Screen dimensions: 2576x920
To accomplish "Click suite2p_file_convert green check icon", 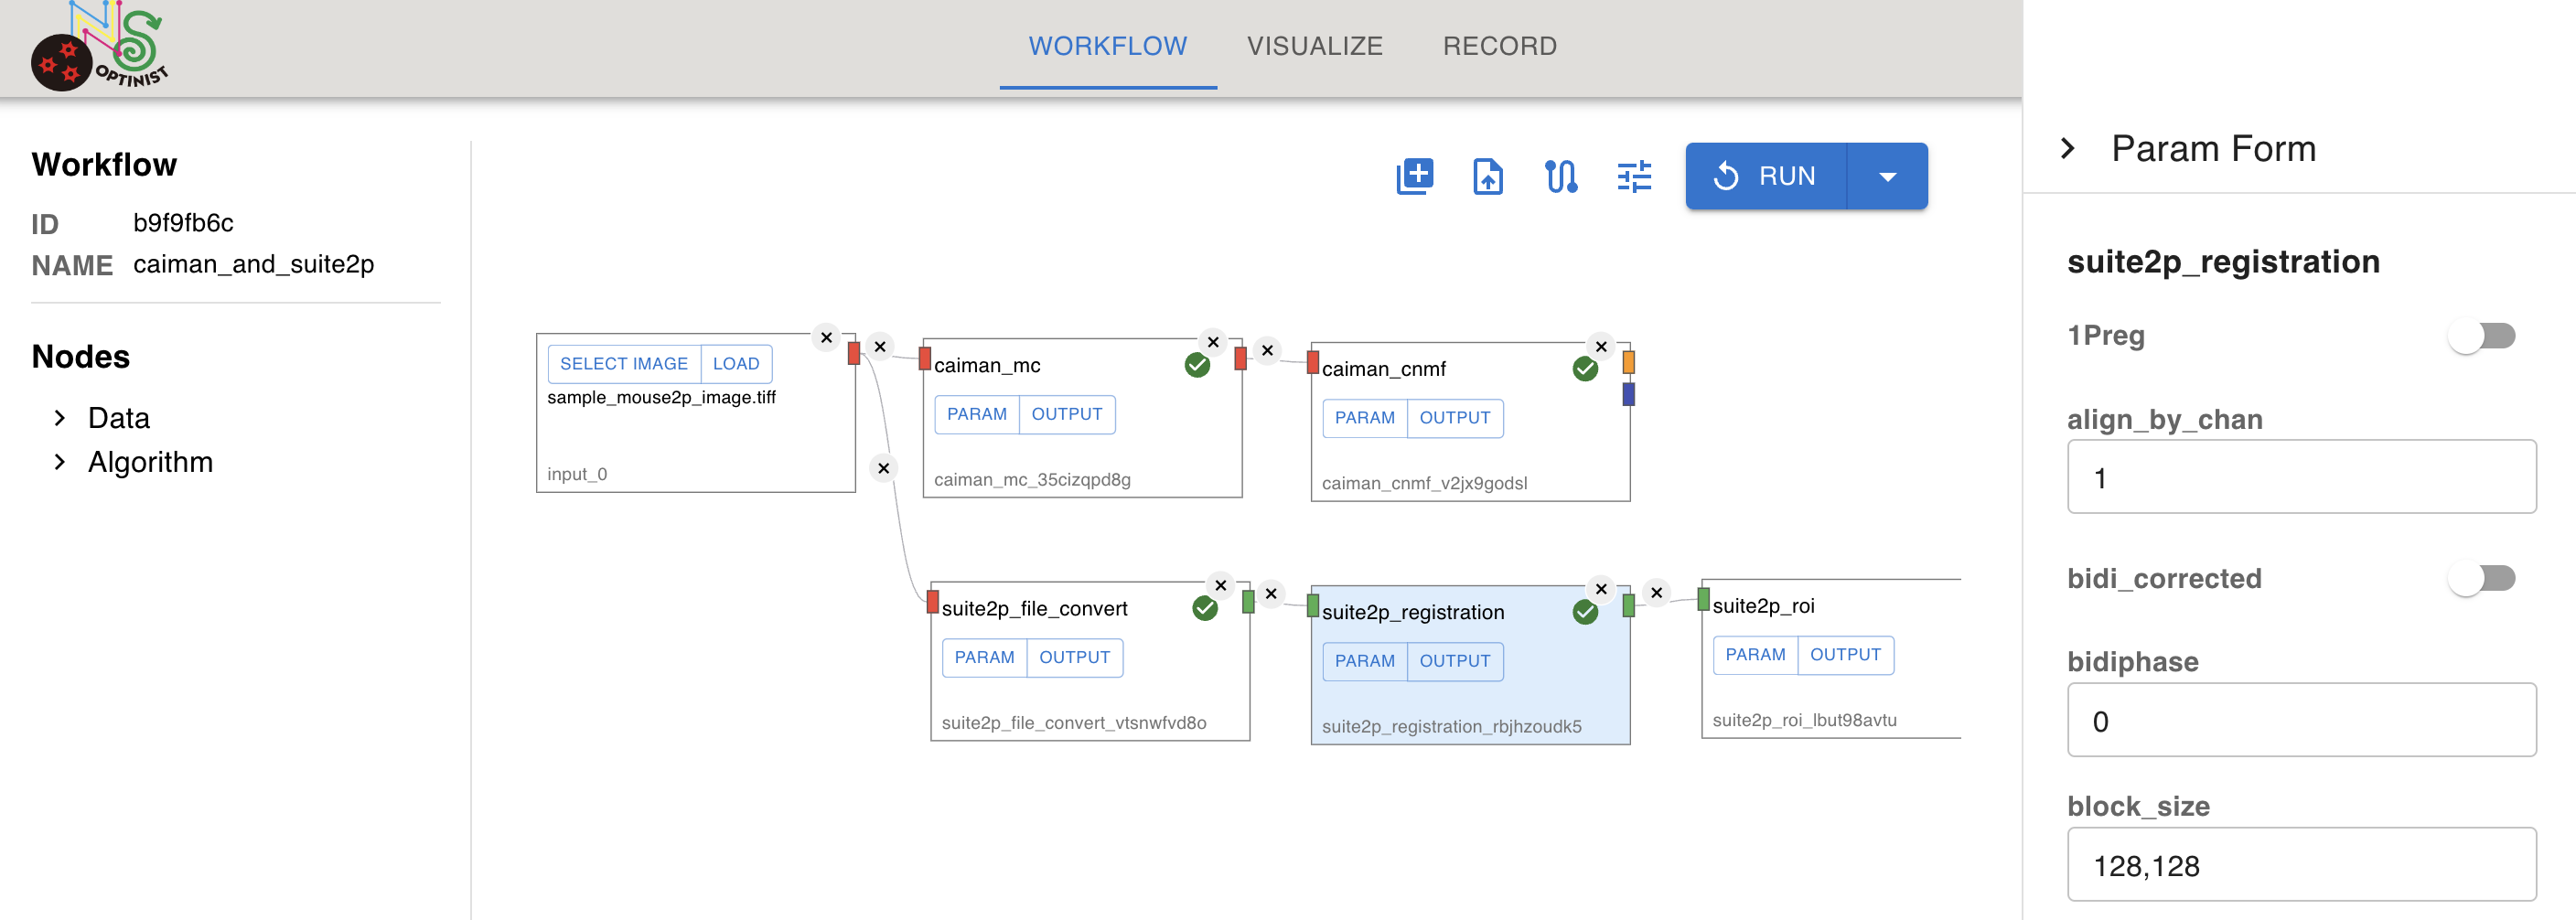I will click(x=1205, y=608).
